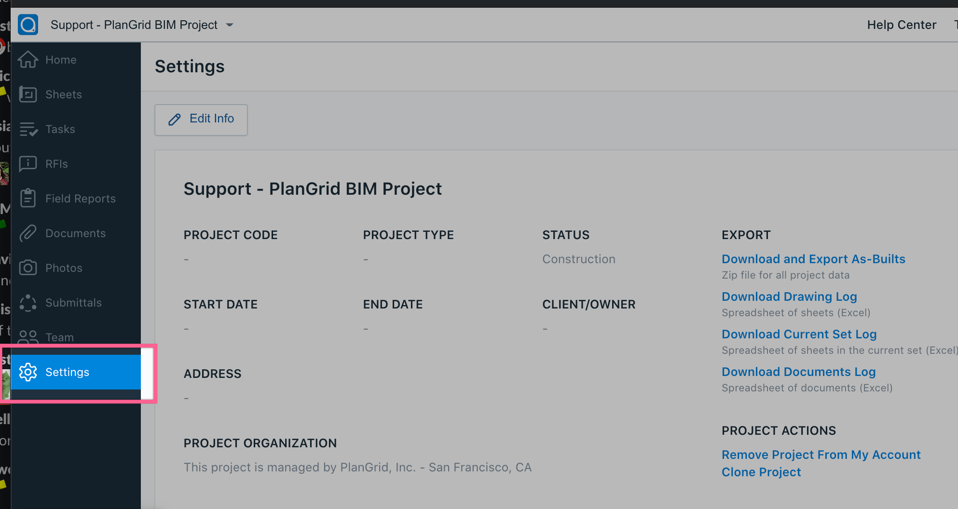Click 'Spreadsheet of sheets (Excel)' text

click(x=796, y=312)
